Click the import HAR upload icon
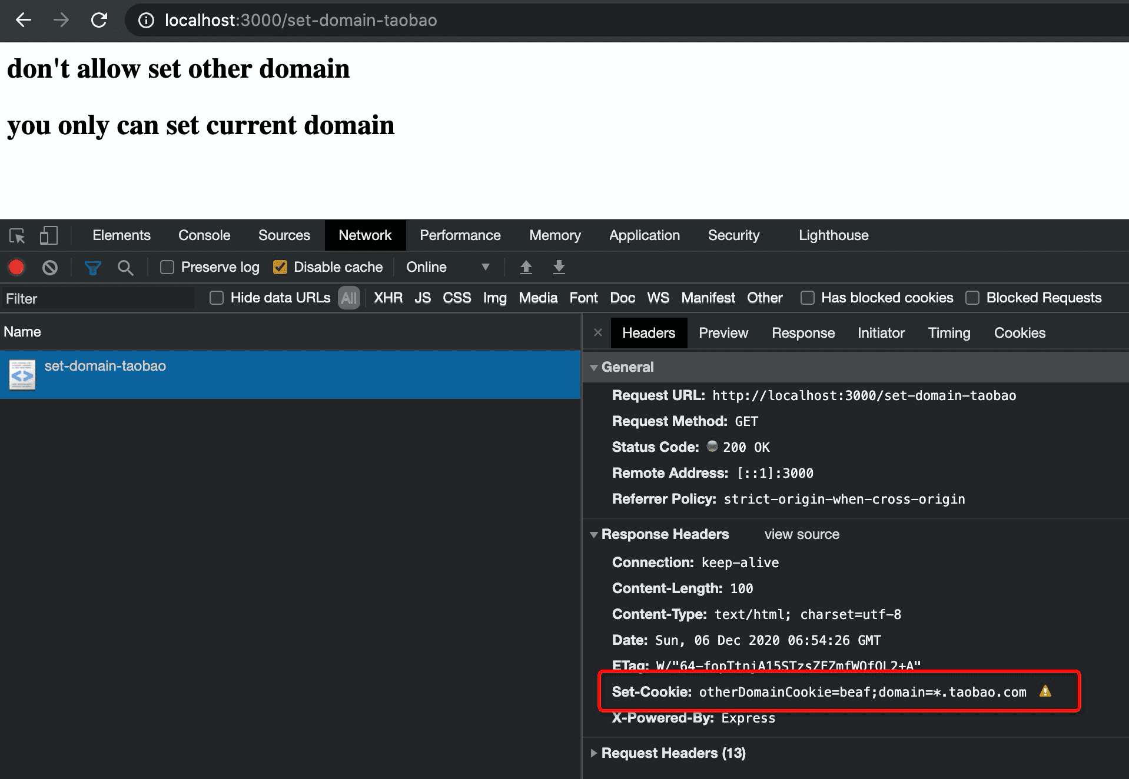The image size is (1129, 779). [x=526, y=268]
